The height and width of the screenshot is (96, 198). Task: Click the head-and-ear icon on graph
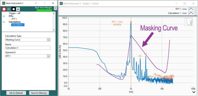189,22
